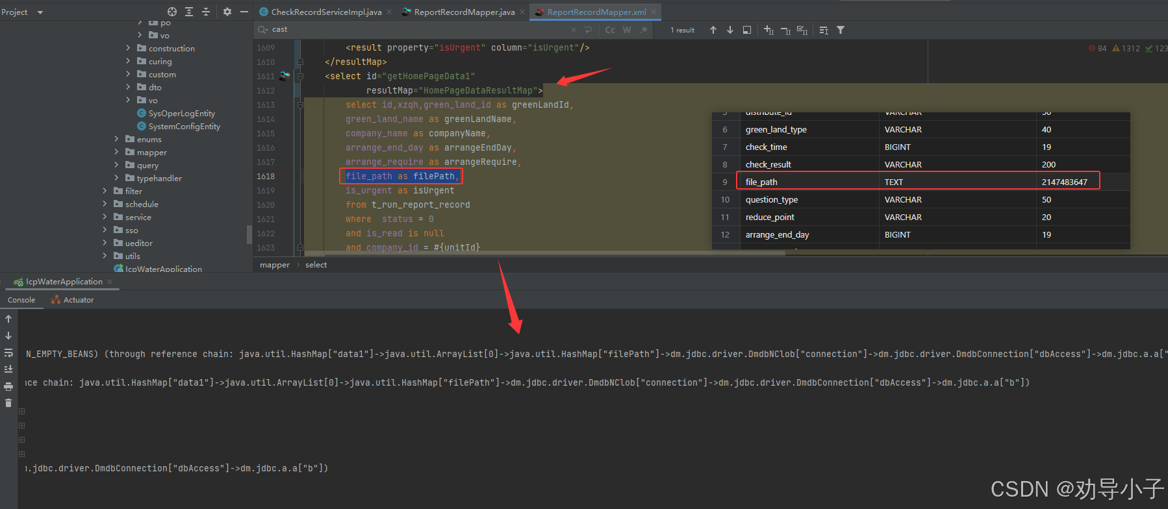Click red error count indicator 84

point(1097,49)
